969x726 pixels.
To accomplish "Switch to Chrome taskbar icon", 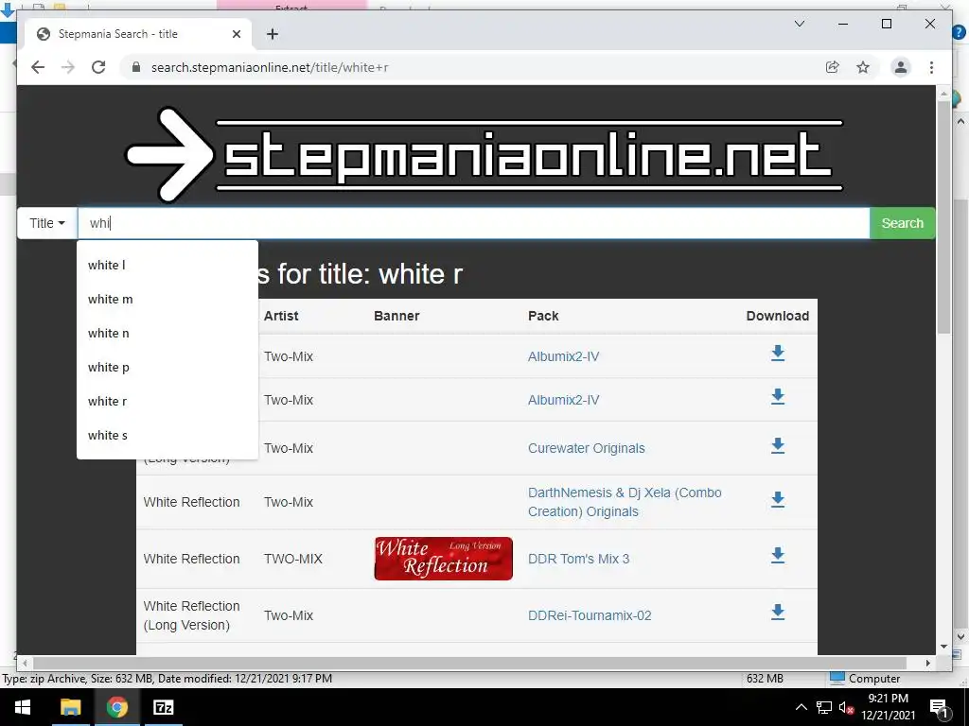I will coord(116,707).
